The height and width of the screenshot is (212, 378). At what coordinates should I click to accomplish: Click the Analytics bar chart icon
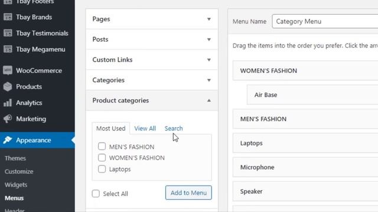pos(8,103)
